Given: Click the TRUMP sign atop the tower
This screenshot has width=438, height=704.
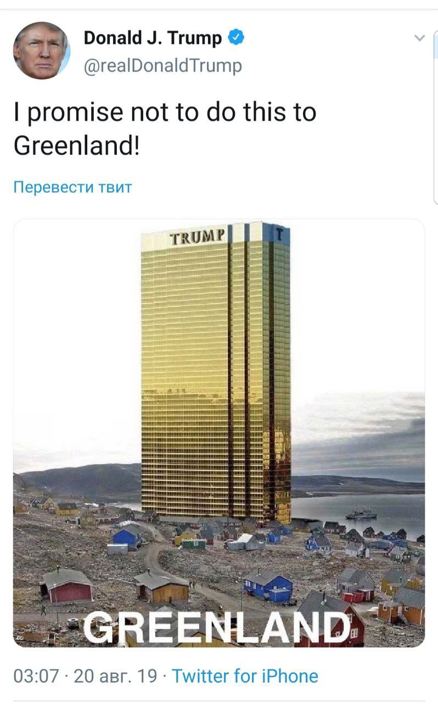Looking at the screenshot, I should (196, 238).
